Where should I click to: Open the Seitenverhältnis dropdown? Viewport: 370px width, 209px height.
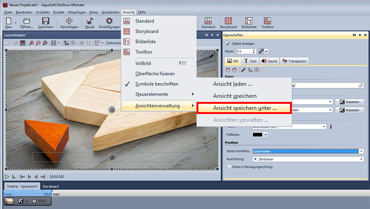pyautogui.click(x=361, y=151)
